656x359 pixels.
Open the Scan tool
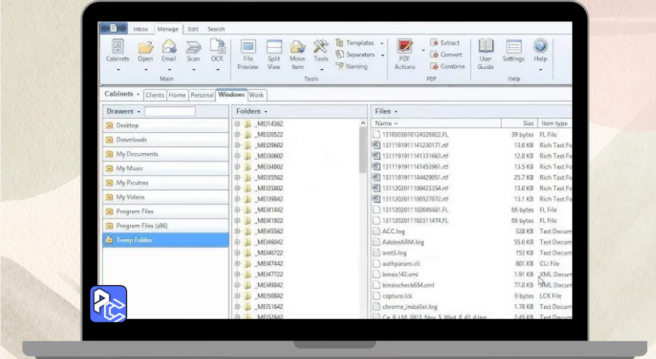(x=193, y=48)
